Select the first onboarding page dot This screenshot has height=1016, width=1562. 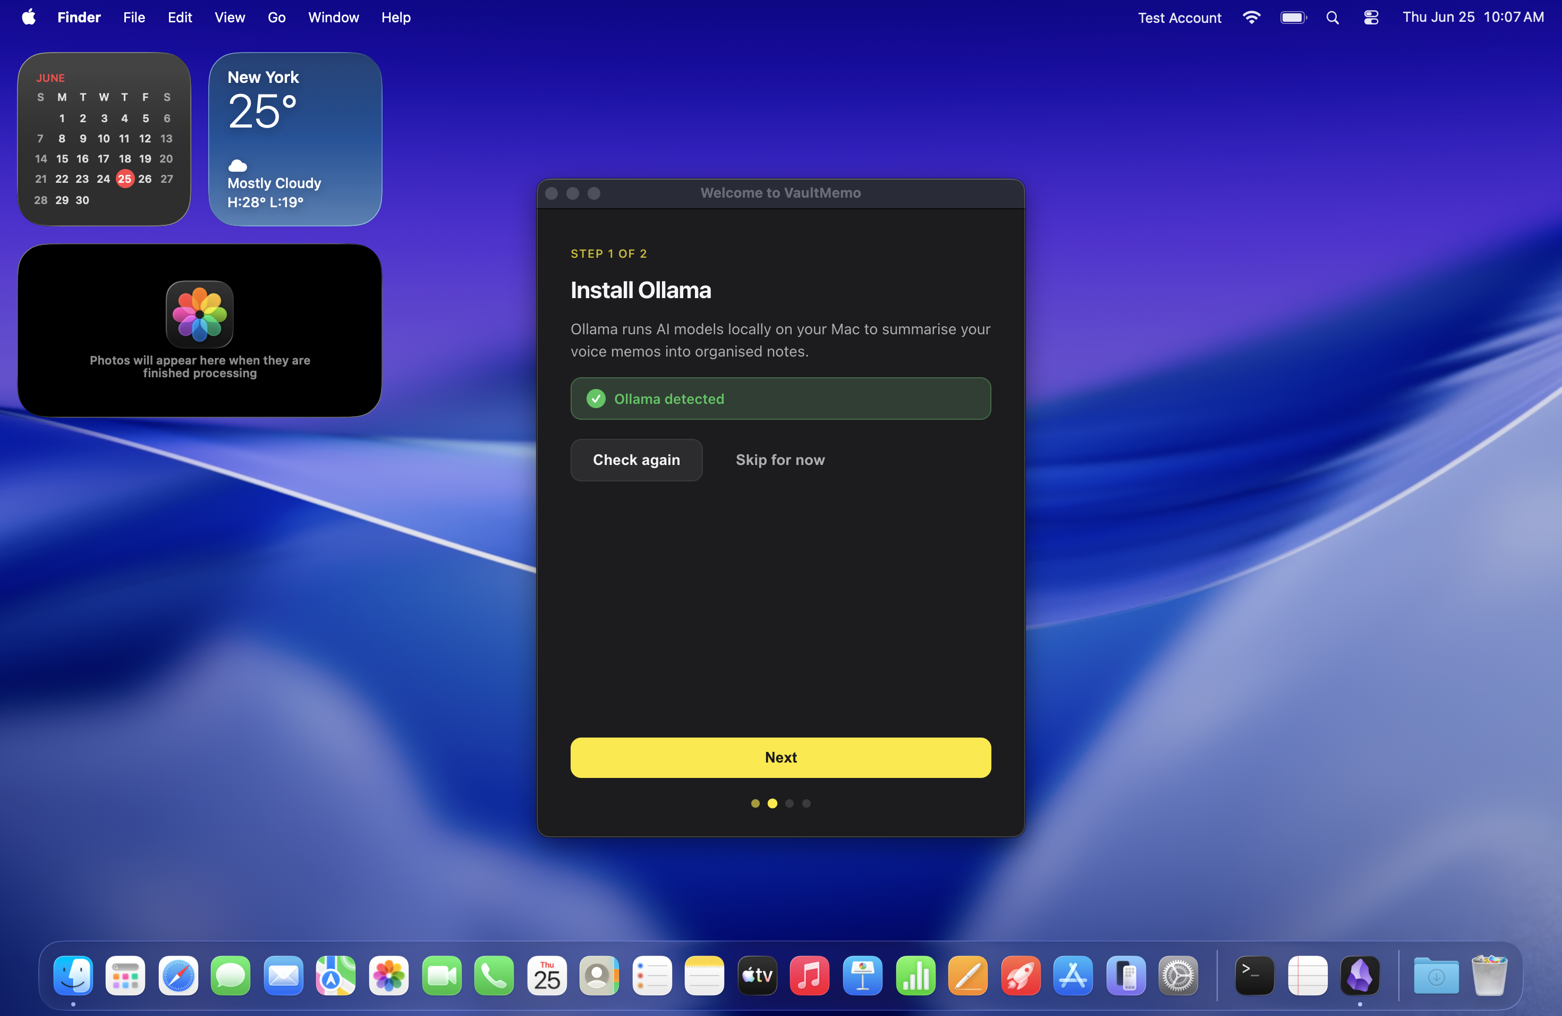pyautogui.click(x=755, y=803)
